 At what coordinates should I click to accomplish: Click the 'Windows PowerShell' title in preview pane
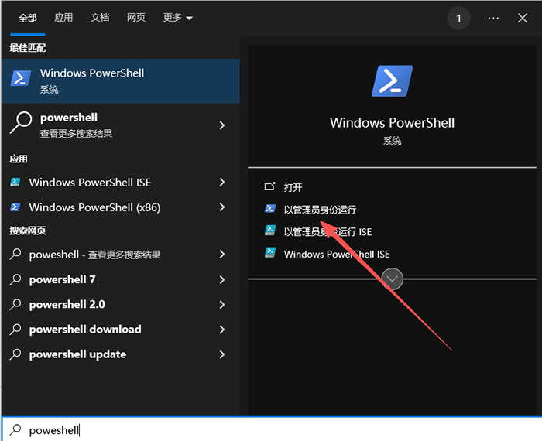coord(392,122)
